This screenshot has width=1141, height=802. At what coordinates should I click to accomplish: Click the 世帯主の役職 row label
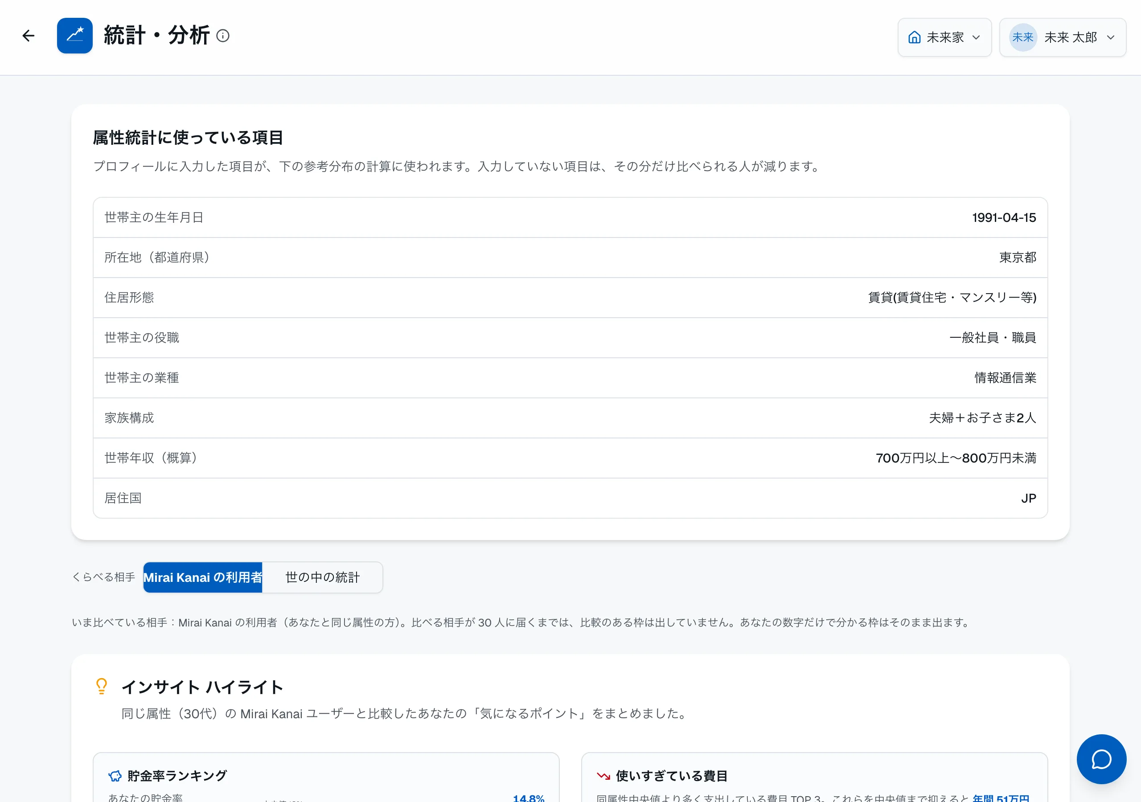(x=142, y=338)
